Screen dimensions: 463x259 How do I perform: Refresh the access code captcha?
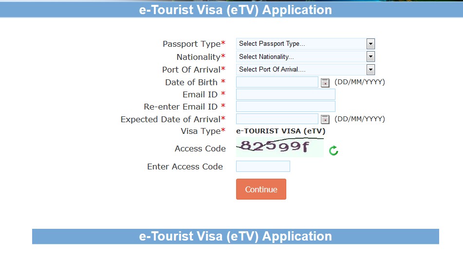[x=333, y=150]
